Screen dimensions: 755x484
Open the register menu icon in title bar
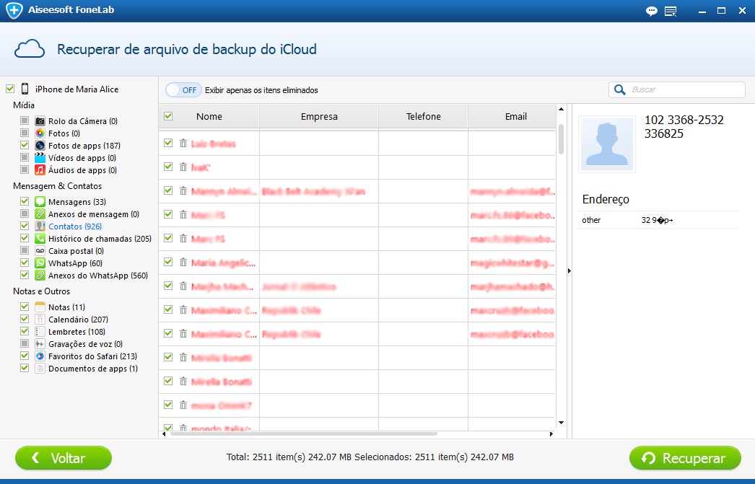coord(671,11)
